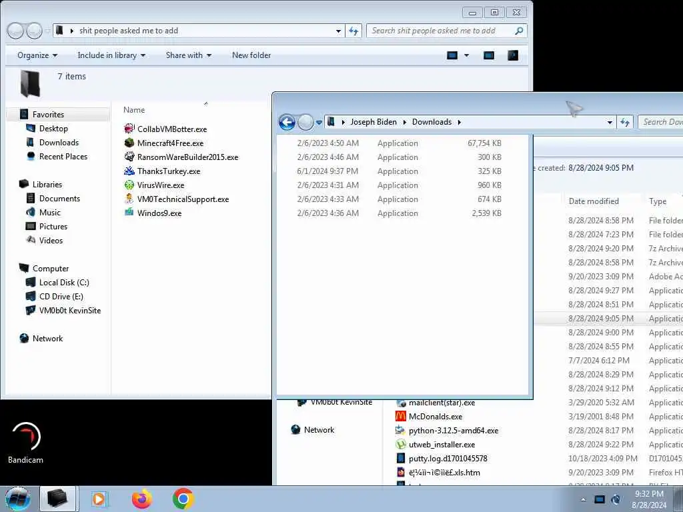Click the Help icon in back window toolbar
The height and width of the screenshot is (512, 683).
point(513,55)
